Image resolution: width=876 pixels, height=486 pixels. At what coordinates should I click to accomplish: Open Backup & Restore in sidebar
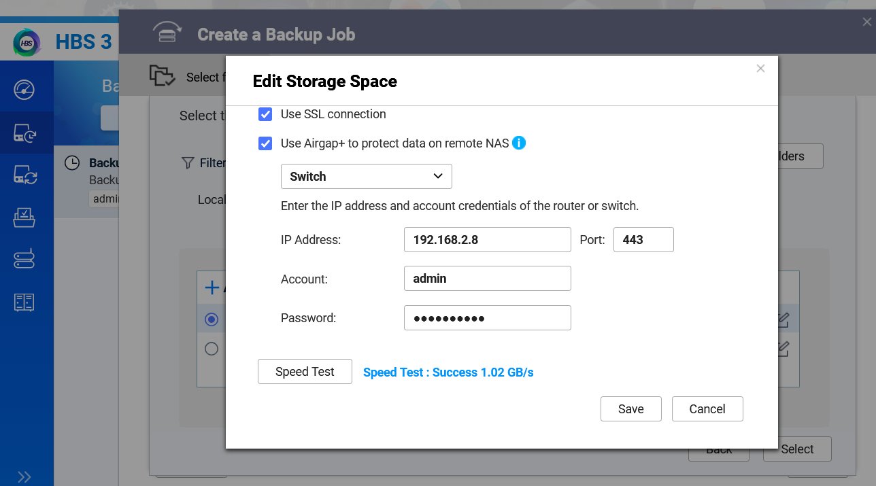24,133
